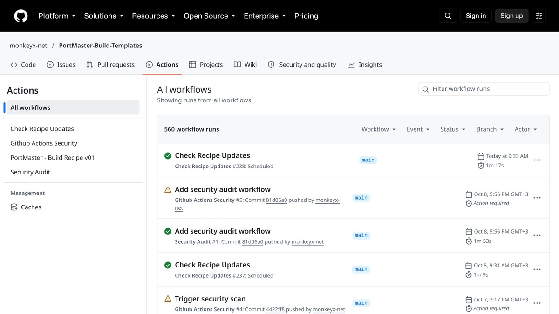Open the Event filter dropdown
Image resolution: width=559 pixels, height=314 pixels.
click(418, 129)
